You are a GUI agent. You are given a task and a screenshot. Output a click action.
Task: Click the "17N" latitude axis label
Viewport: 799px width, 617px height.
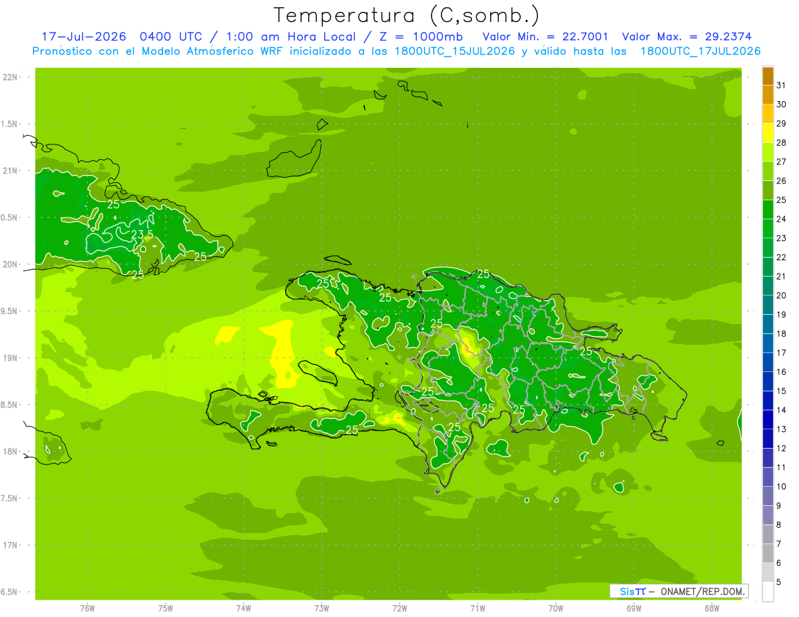tap(9, 545)
